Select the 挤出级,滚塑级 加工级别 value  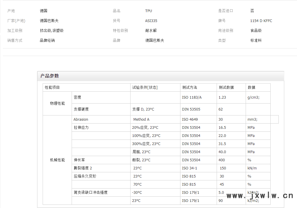[52, 31]
